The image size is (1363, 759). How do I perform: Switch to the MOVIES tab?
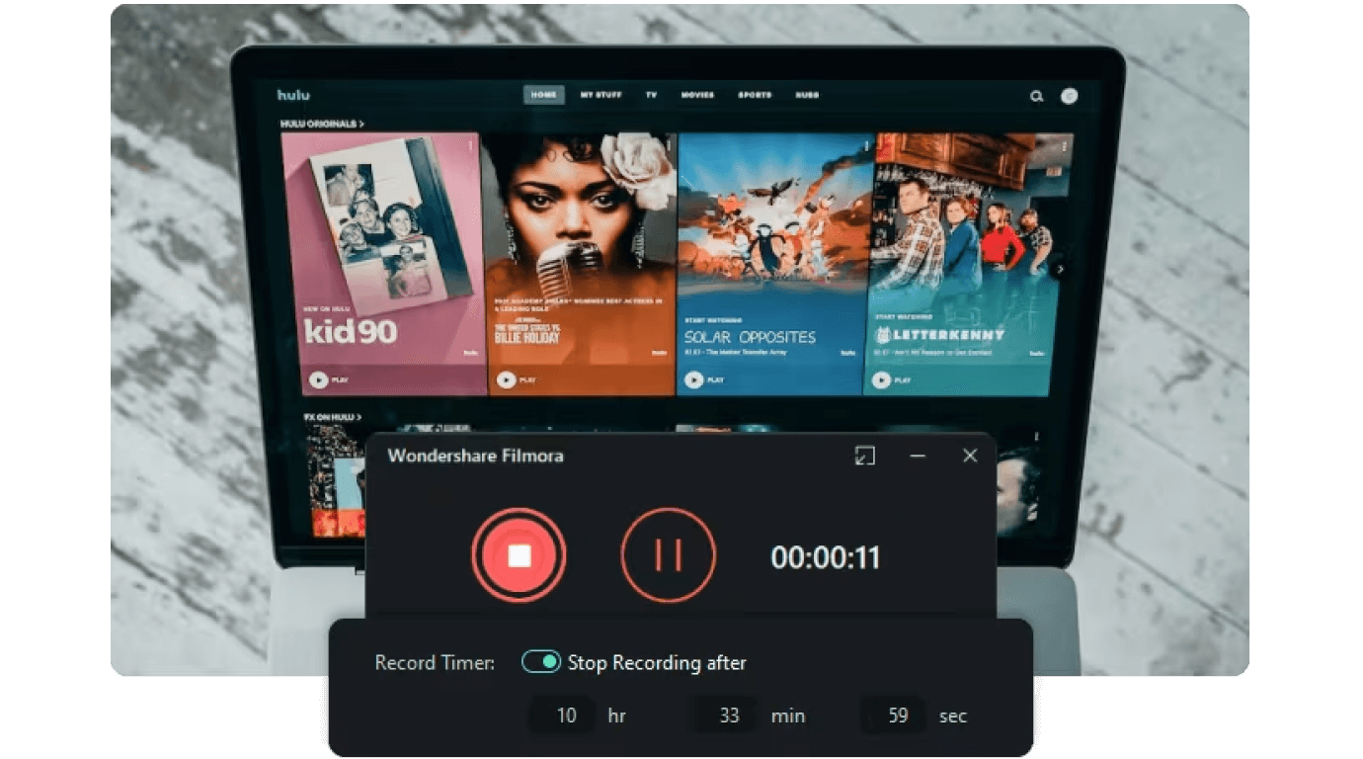coord(697,95)
